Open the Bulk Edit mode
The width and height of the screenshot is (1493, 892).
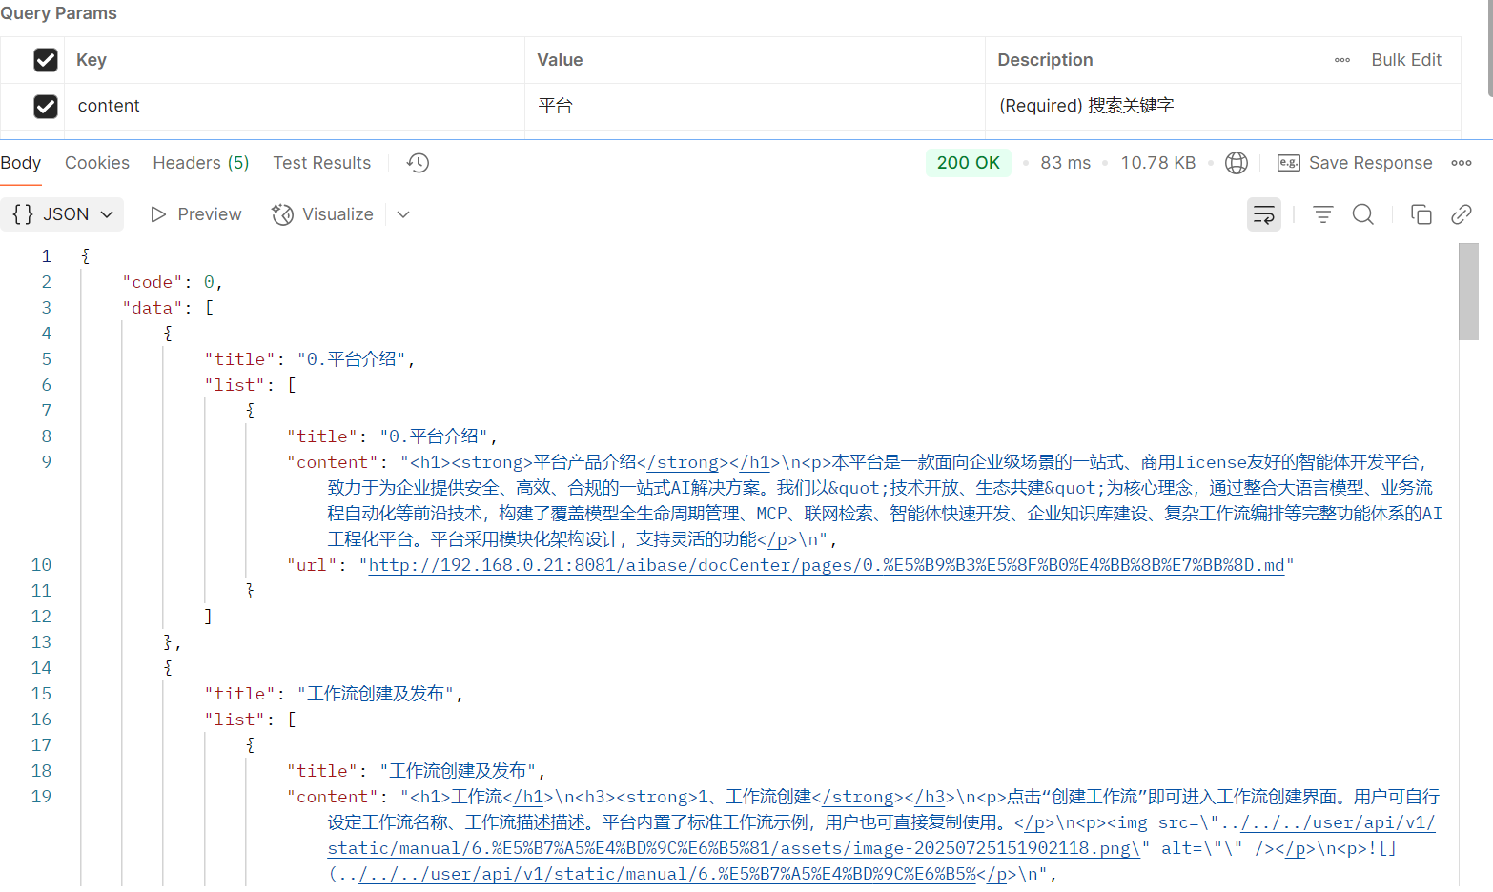[1406, 60]
